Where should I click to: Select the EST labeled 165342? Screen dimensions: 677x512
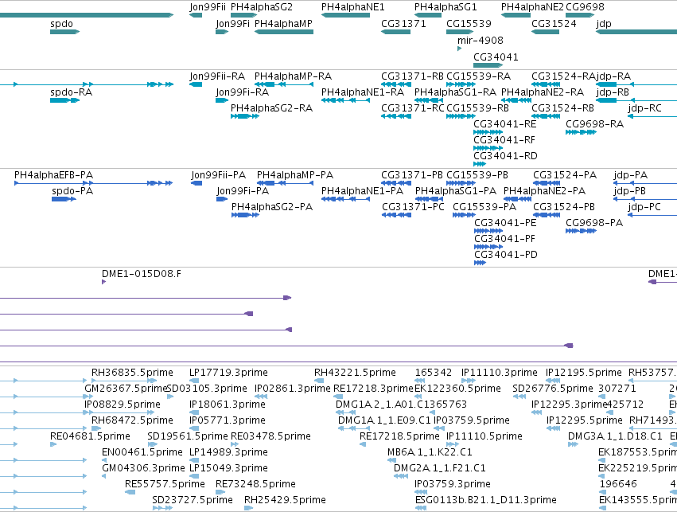(x=434, y=373)
